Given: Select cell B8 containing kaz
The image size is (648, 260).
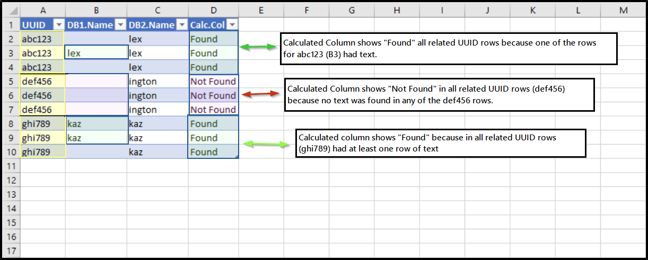Looking at the screenshot, I should tap(96, 124).
